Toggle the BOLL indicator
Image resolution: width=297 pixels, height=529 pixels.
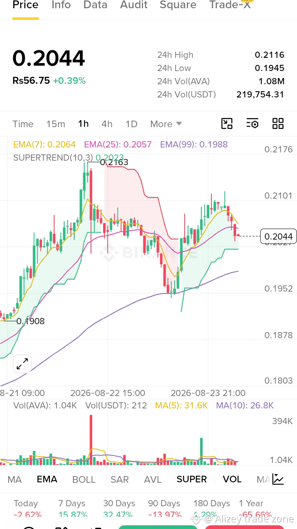(84, 479)
